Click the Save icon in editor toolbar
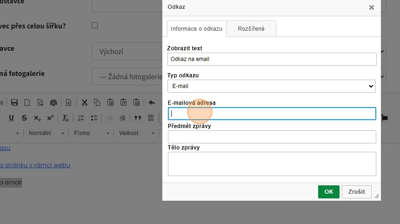400x224 pixels. 14,102
